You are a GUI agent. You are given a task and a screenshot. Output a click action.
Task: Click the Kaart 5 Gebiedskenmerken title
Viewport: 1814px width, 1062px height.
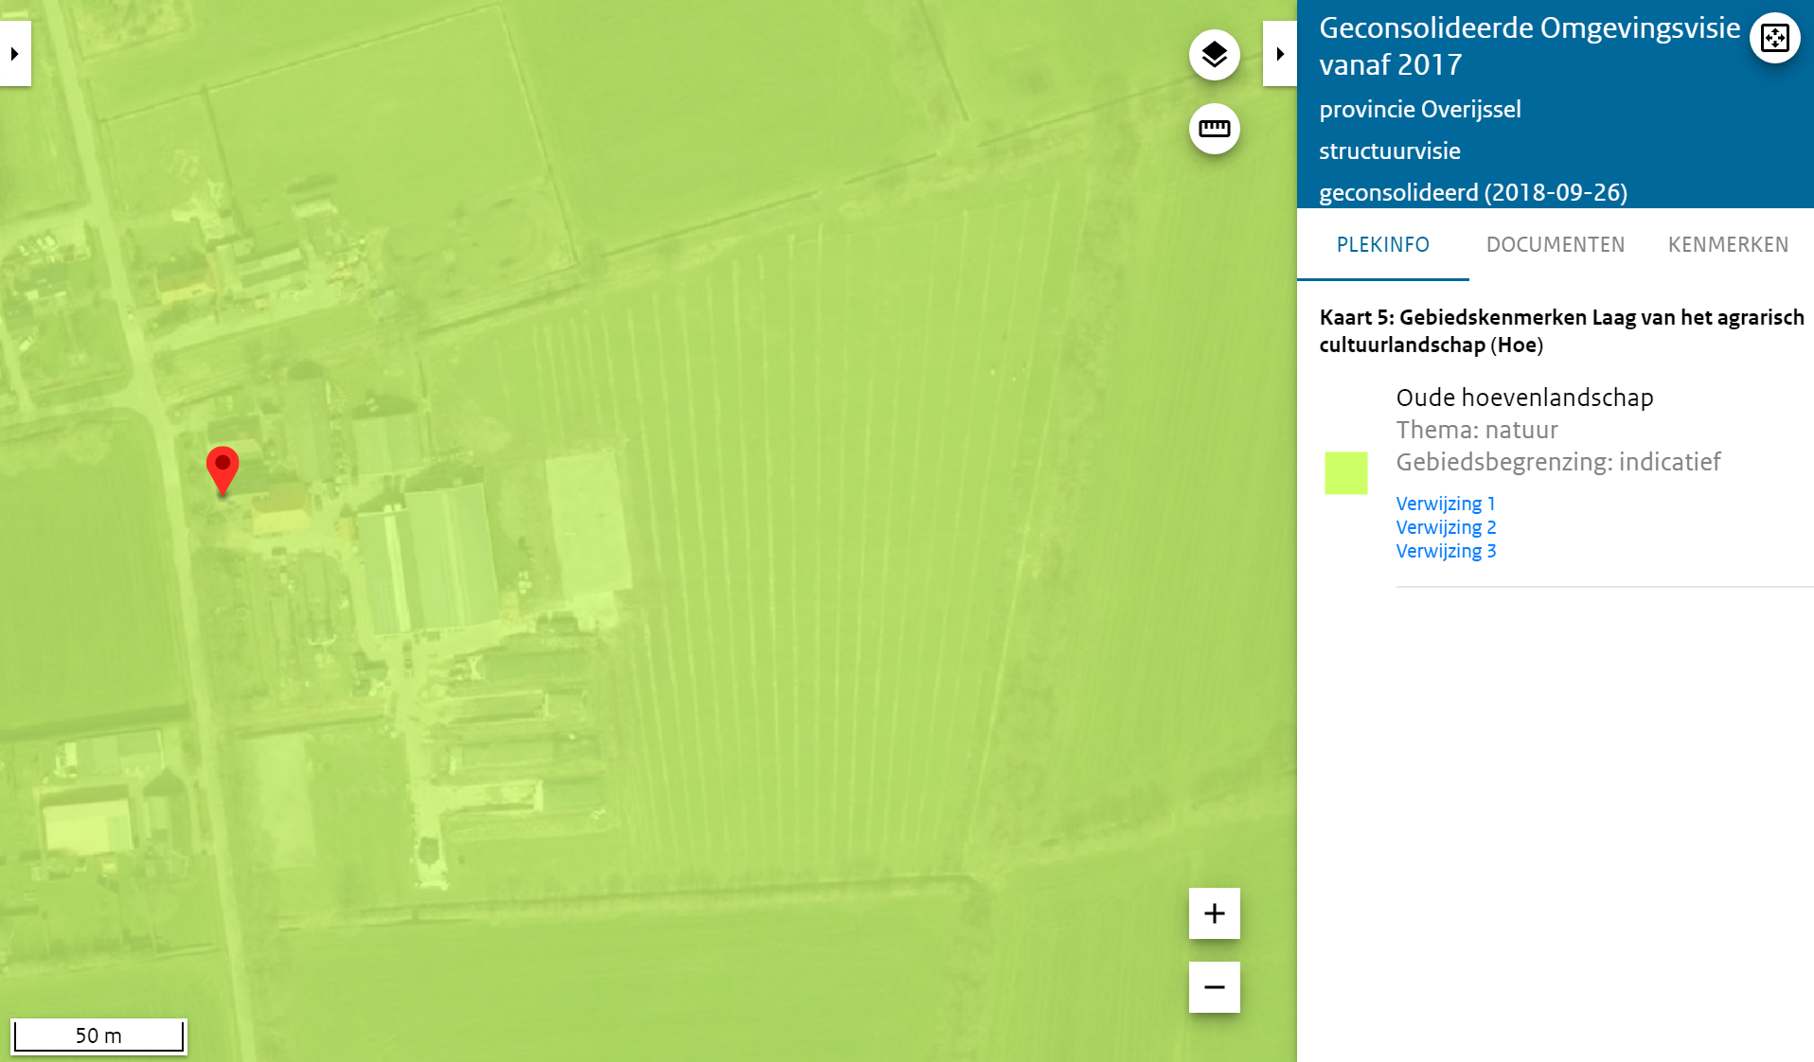coord(1561,331)
